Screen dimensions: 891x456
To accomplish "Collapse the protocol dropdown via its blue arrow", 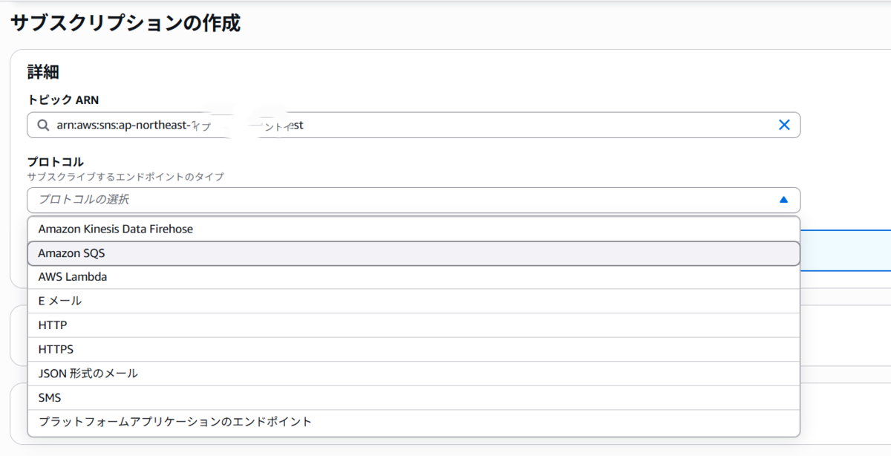I will pyautogui.click(x=783, y=200).
